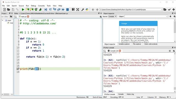176x99 pixels.
Task: Open the Tools menu
Action: coord(49,6)
